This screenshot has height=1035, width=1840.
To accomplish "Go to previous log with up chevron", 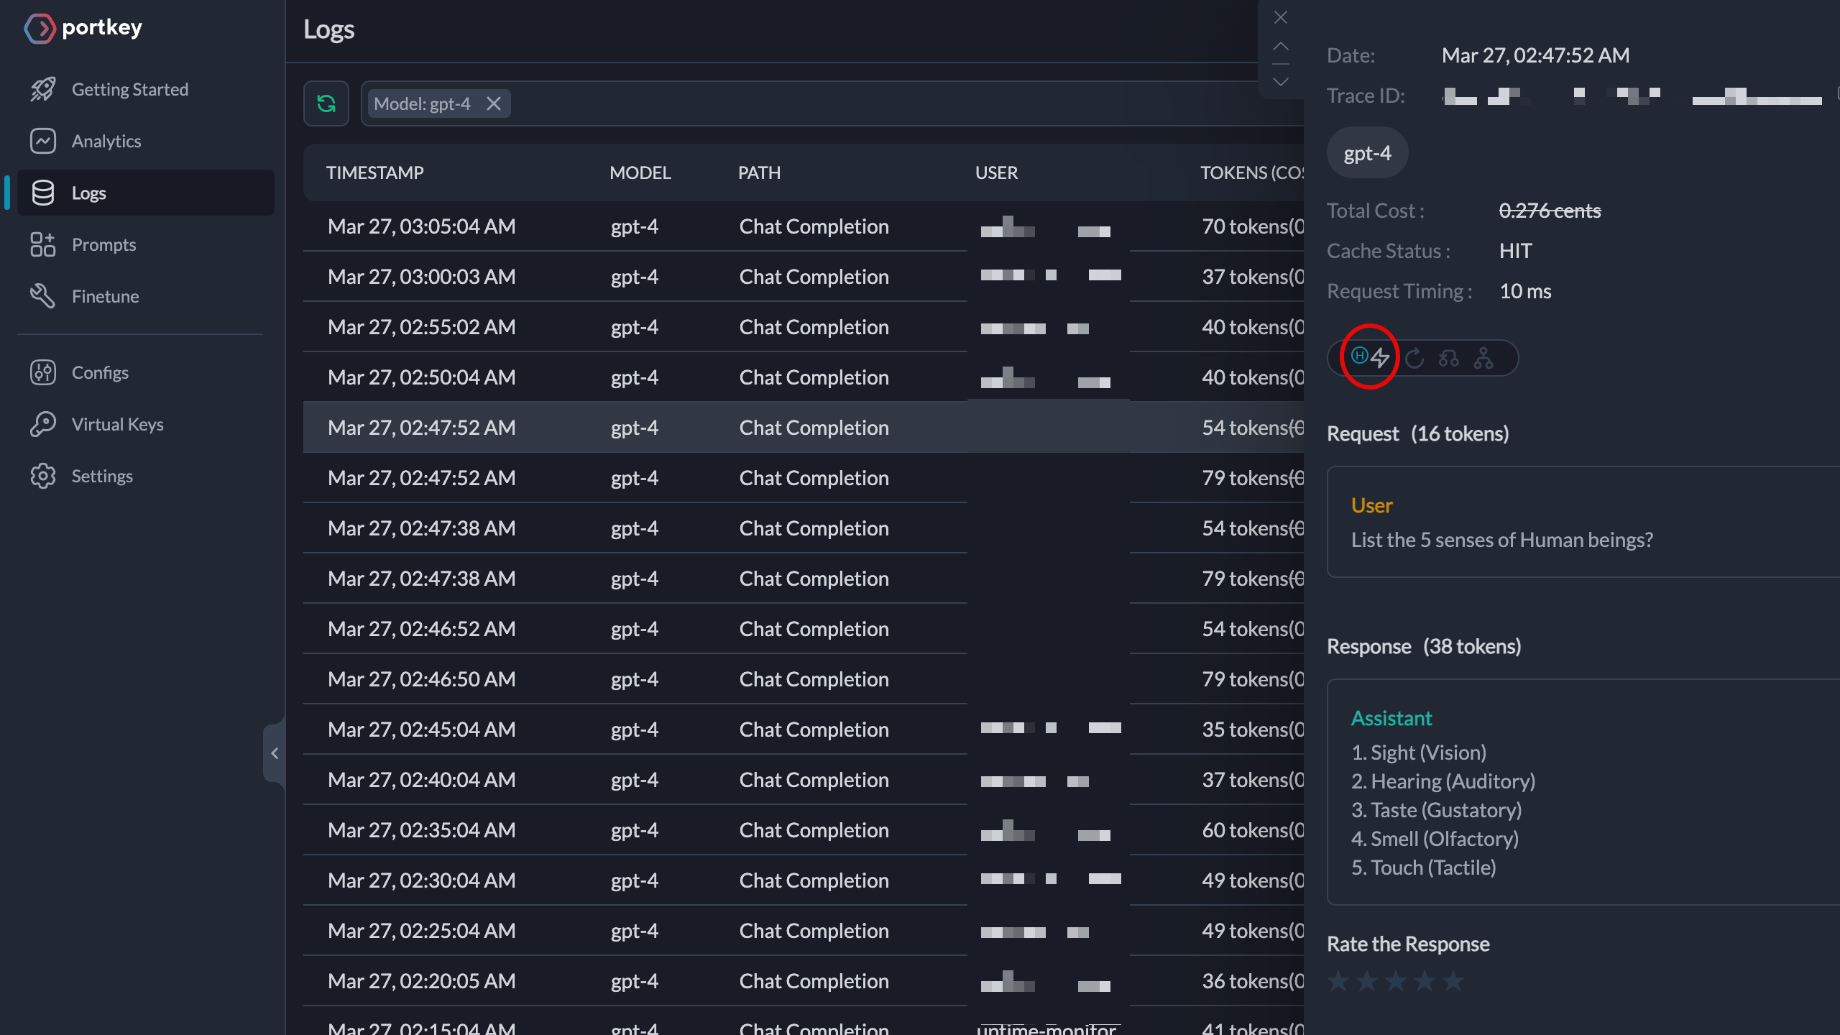I will point(1281,47).
